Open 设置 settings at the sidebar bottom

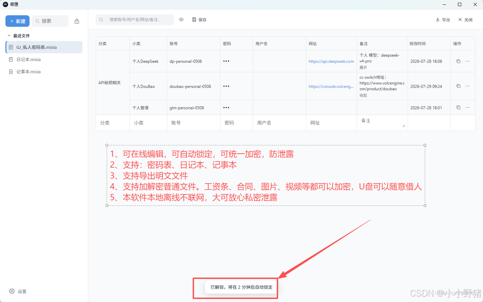pos(18,291)
